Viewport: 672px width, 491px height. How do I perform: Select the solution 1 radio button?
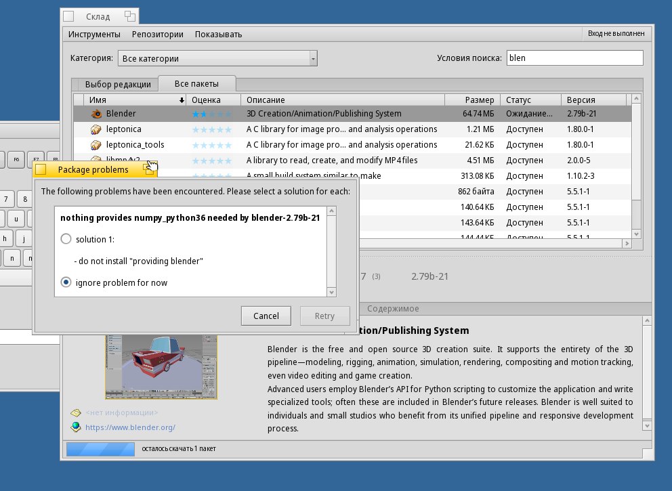click(66, 238)
